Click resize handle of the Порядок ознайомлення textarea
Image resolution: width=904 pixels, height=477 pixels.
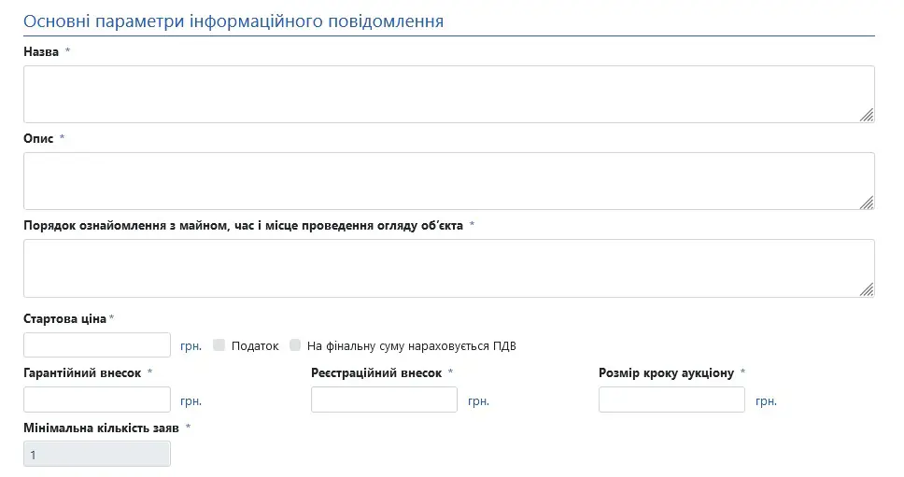[x=867, y=288]
